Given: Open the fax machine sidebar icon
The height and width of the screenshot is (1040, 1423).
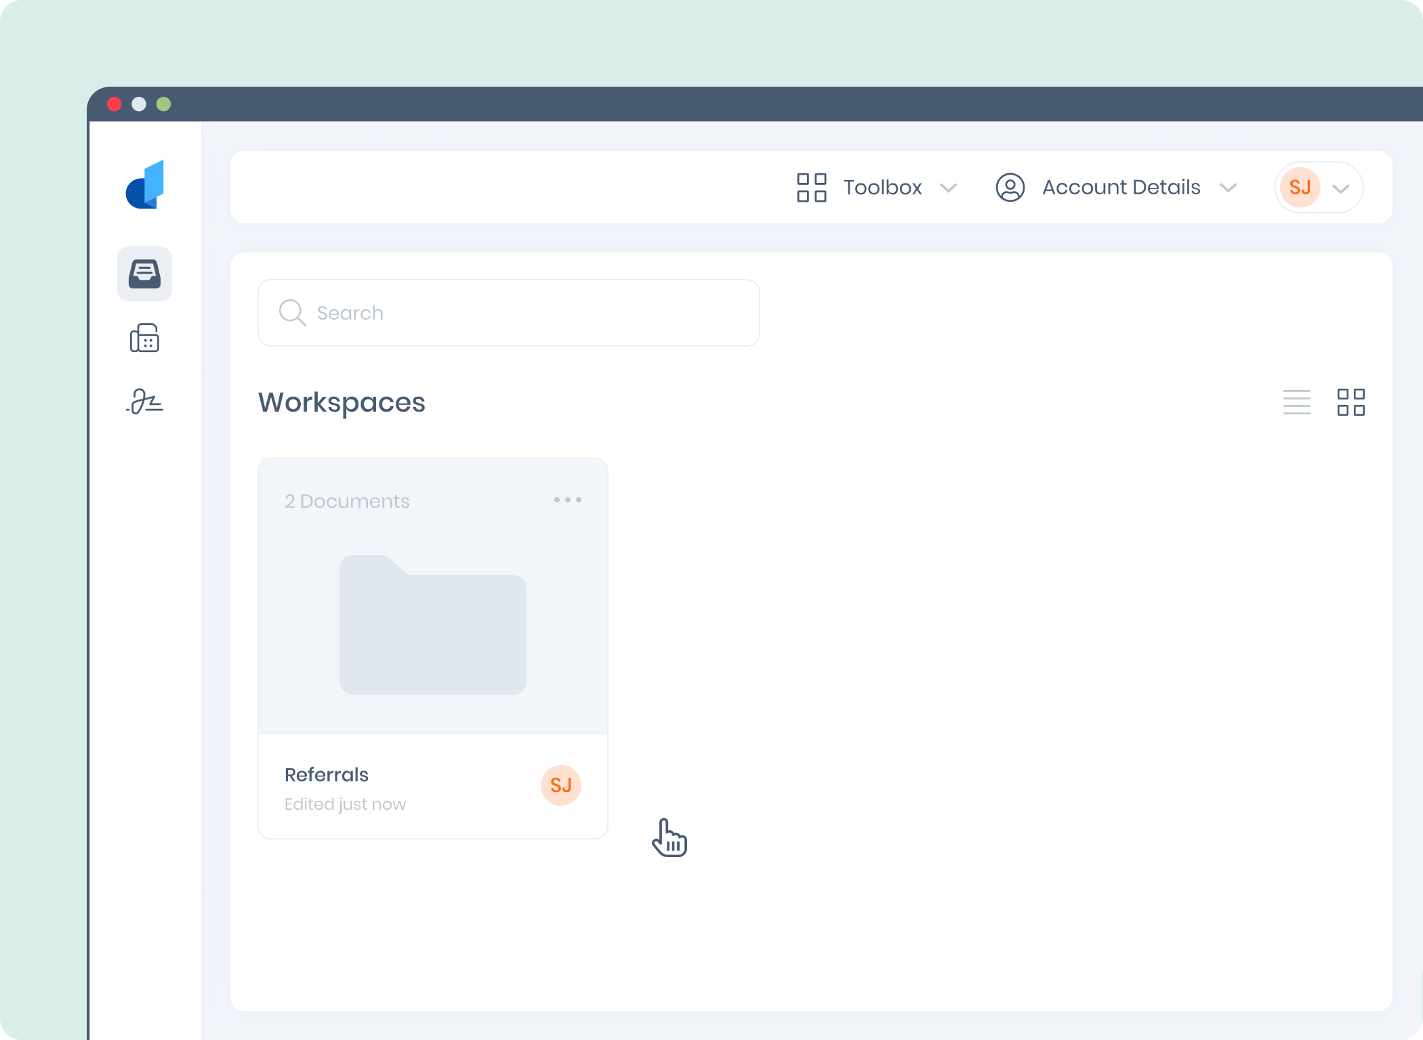Looking at the screenshot, I should click(x=144, y=338).
